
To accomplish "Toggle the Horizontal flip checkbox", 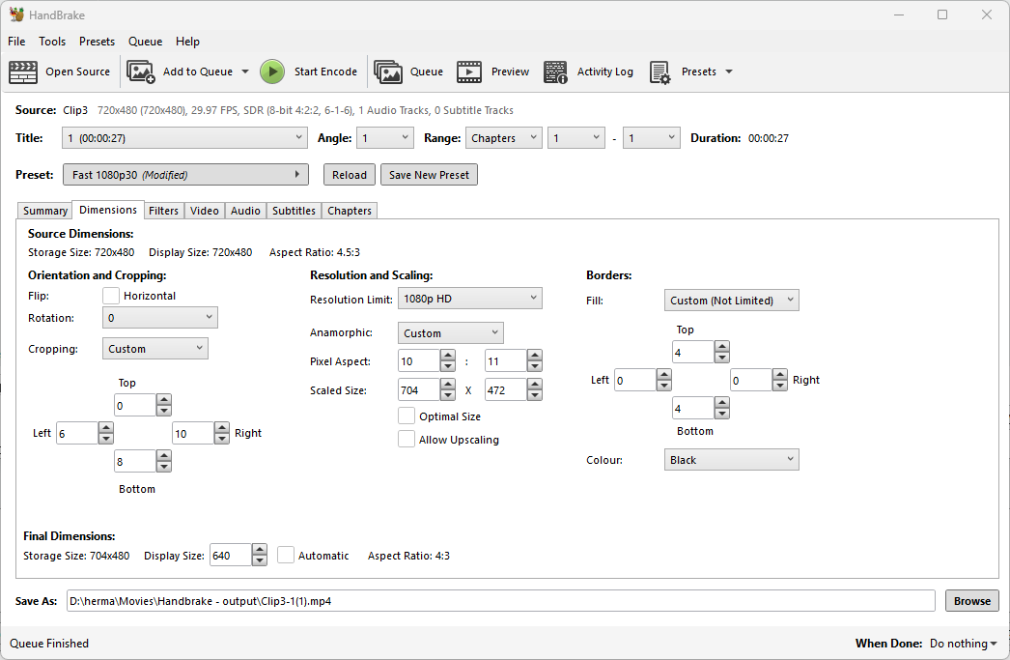I will [111, 296].
